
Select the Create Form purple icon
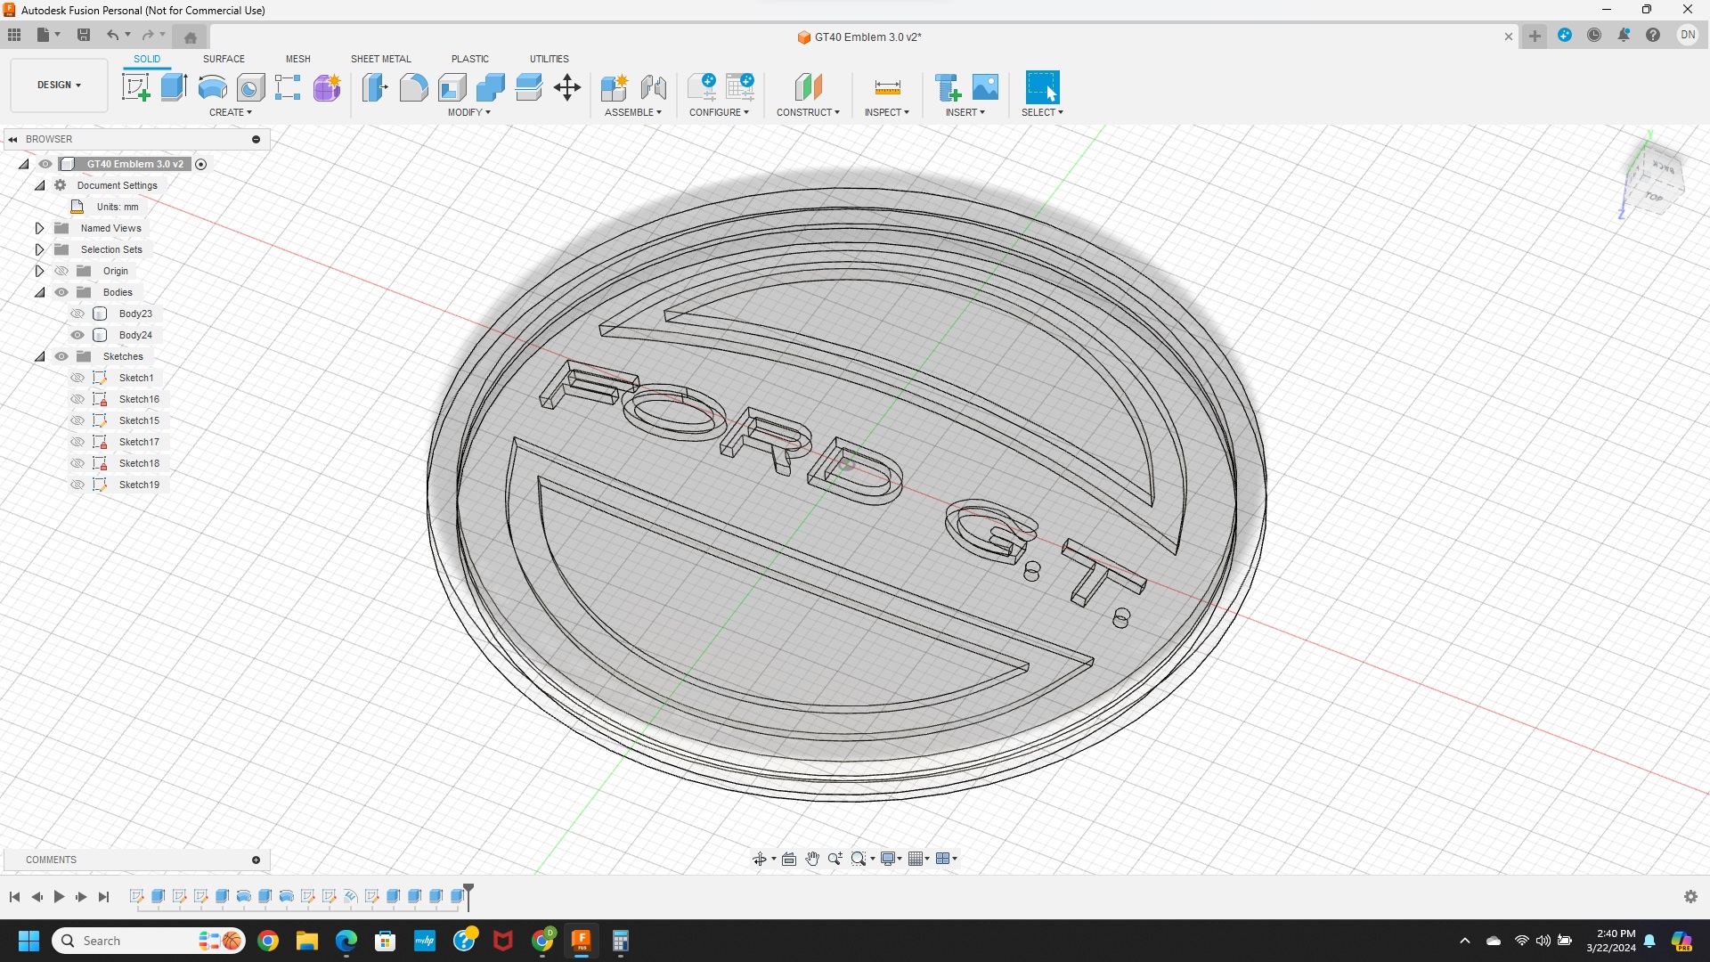(x=327, y=87)
